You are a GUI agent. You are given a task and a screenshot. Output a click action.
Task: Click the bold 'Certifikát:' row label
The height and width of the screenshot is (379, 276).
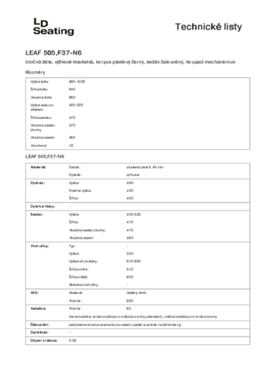coord(39,332)
